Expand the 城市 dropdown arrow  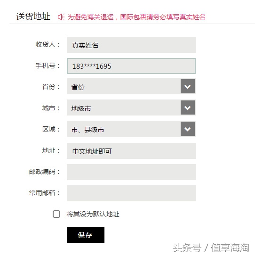pyautogui.click(x=188, y=107)
